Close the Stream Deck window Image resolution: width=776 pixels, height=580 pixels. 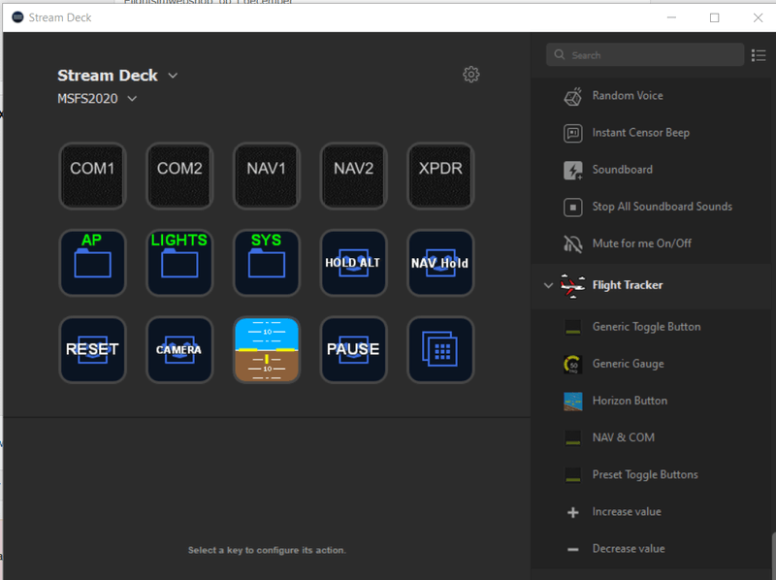758,17
